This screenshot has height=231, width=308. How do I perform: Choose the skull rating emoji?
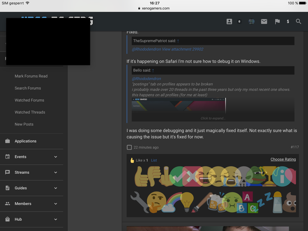click(x=243, y=176)
